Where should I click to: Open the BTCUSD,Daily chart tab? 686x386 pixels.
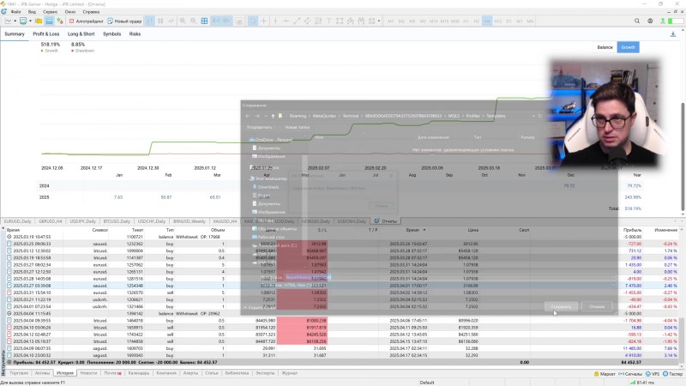pyautogui.click(x=117, y=221)
